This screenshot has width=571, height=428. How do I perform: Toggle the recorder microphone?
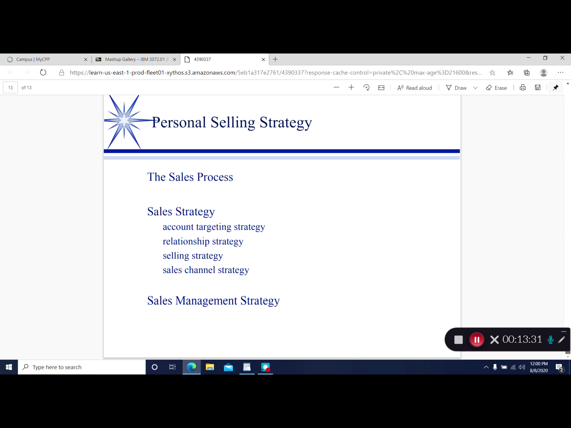tap(551, 340)
